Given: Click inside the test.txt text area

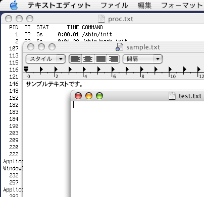Looking at the screenshot, I should pos(137,149).
